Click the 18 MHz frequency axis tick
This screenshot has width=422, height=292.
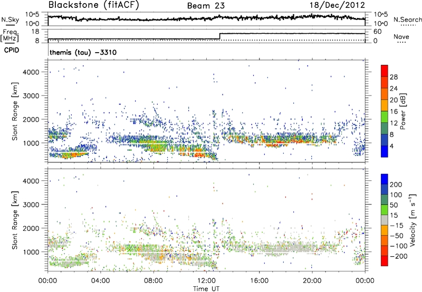[x=35, y=32]
